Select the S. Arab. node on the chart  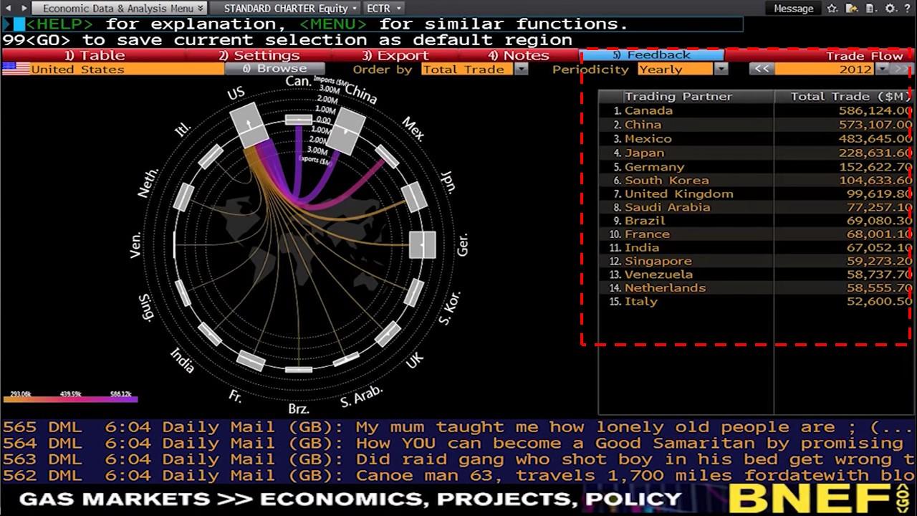click(346, 360)
